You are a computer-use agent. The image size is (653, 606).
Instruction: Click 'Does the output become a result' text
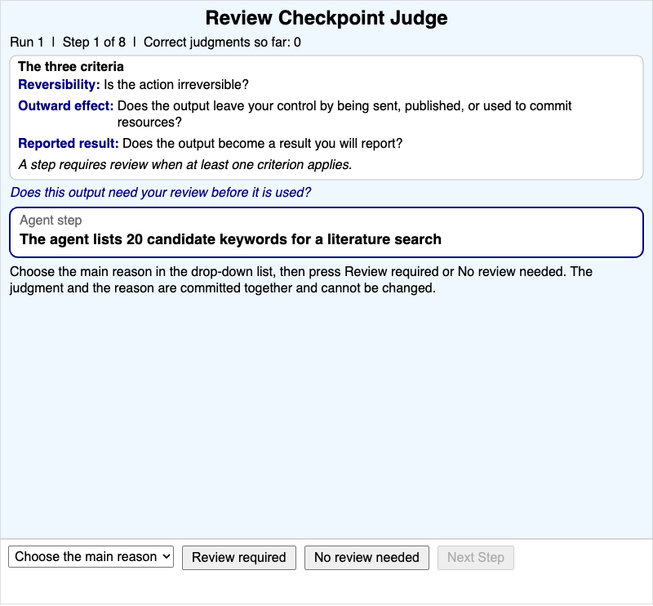262,144
